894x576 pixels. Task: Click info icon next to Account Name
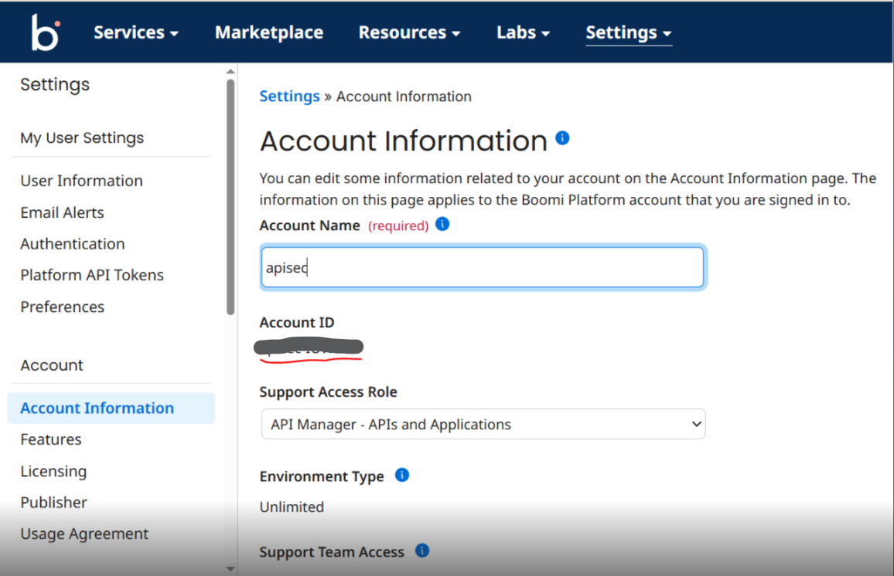[x=442, y=224]
